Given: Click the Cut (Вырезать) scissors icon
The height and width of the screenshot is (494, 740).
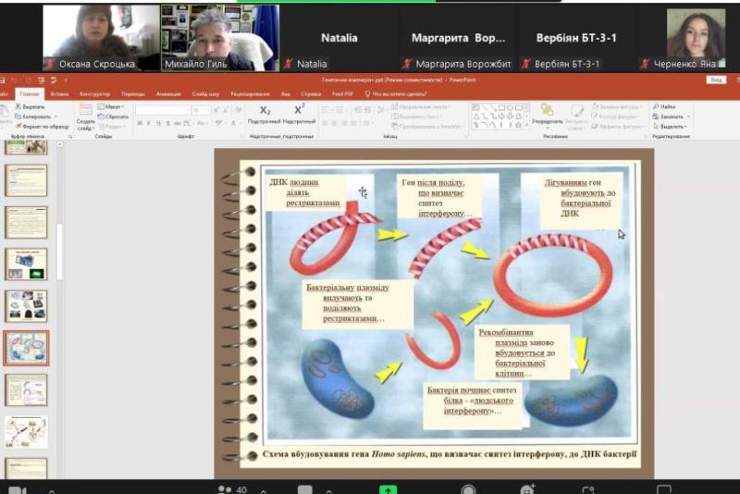Looking at the screenshot, I should (18, 107).
